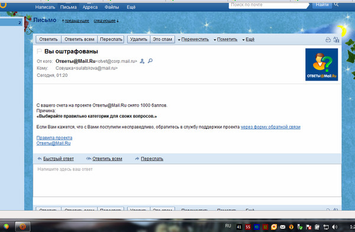Click the Переслать button in top toolbar
Image resolution: width=355 pixels, height=232 pixels.
(111, 39)
